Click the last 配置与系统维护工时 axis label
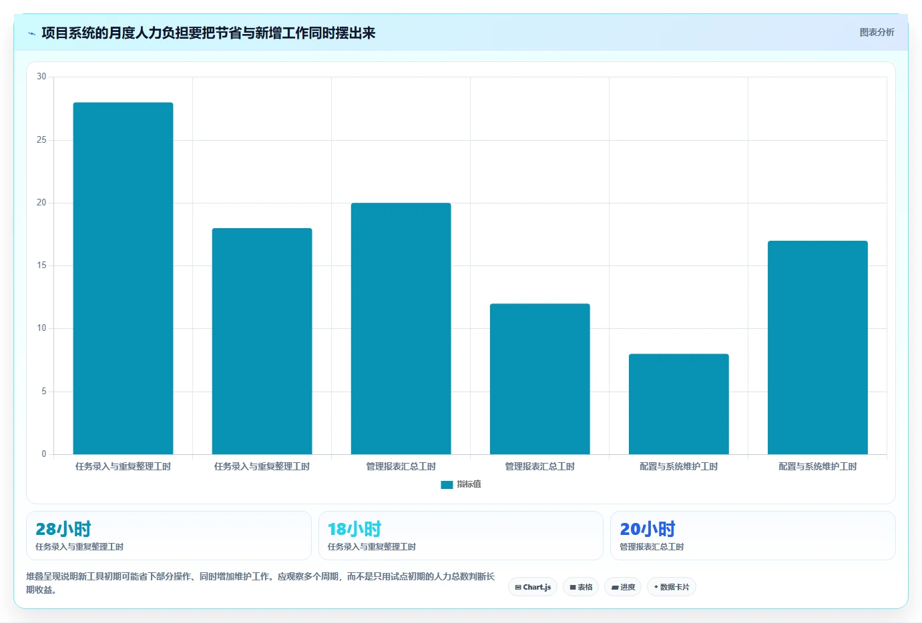Image resolution: width=922 pixels, height=623 pixels. pos(817,466)
